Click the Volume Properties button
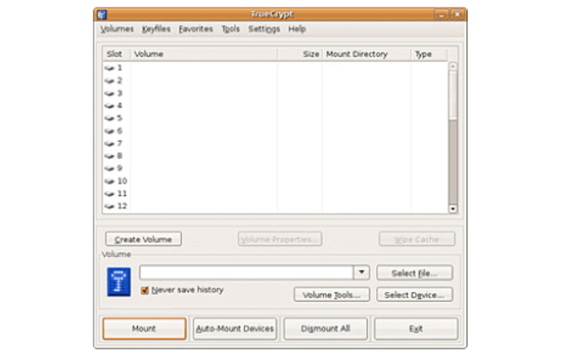 click(280, 239)
